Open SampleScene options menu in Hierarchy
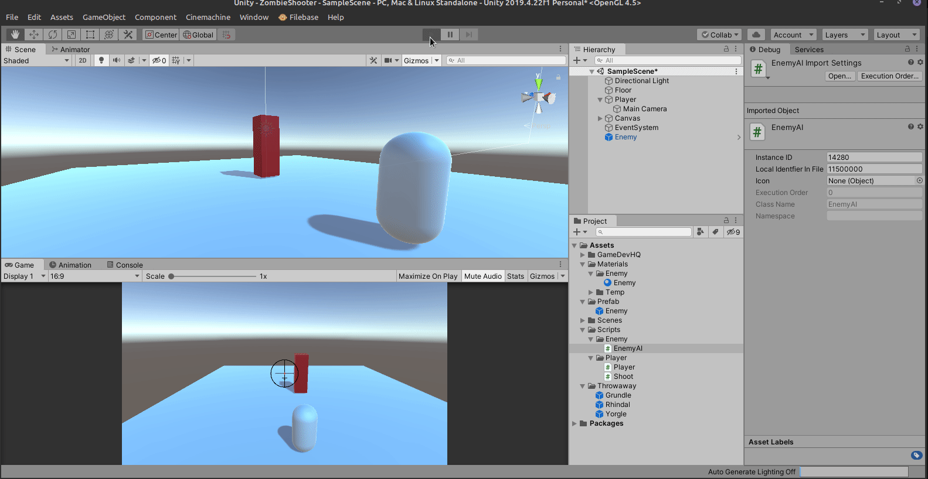928x479 pixels. [x=736, y=71]
